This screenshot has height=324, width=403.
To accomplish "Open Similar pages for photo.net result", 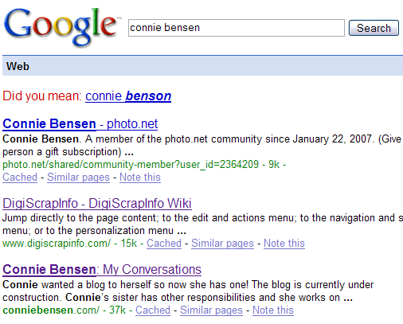I will coord(78,178).
